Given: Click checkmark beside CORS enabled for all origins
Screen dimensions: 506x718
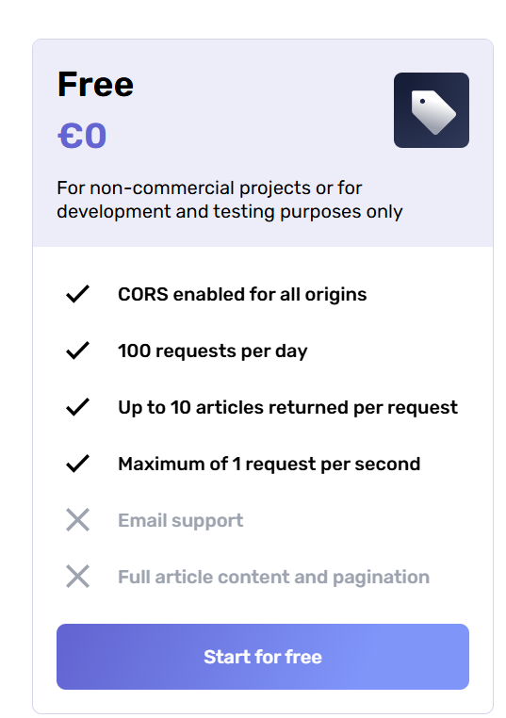Looking at the screenshot, I should pos(77,294).
